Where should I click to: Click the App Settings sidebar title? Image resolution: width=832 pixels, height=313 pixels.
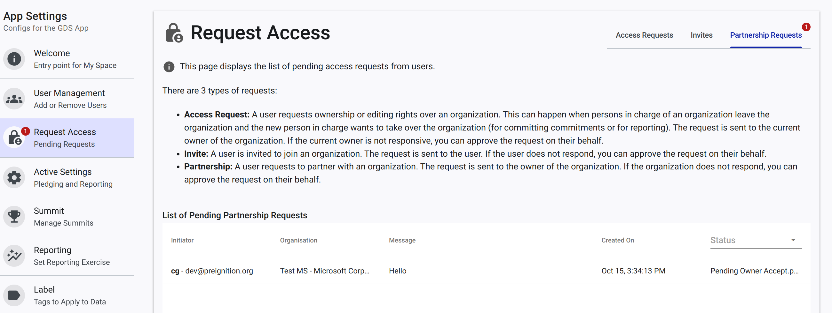tap(35, 16)
